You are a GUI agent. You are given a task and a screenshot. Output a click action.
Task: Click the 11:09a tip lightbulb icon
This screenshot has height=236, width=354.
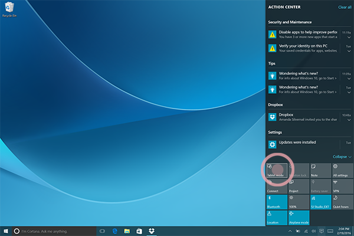[272, 76]
